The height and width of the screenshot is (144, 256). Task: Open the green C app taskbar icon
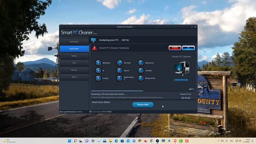click(x=181, y=141)
